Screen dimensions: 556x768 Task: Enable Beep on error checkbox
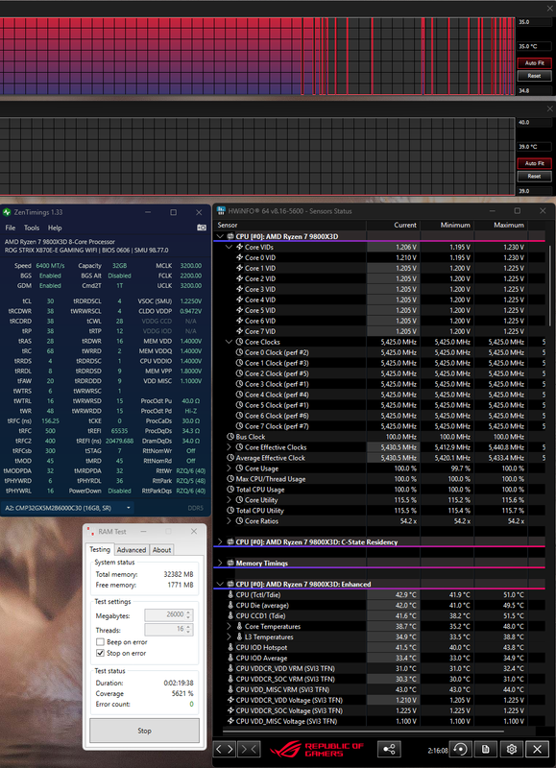(x=101, y=642)
